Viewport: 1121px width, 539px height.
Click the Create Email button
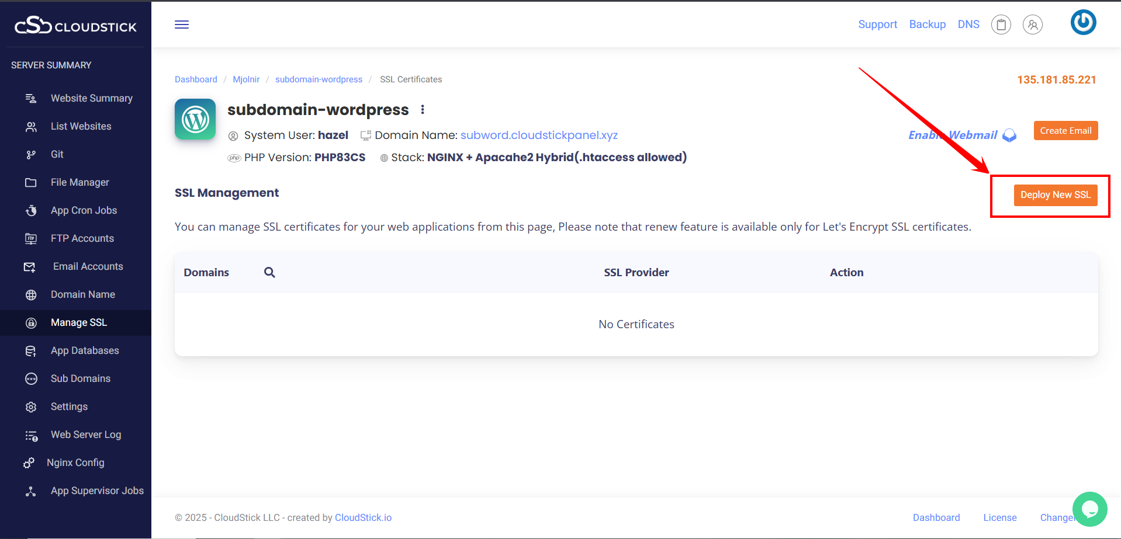(x=1065, y=131)
